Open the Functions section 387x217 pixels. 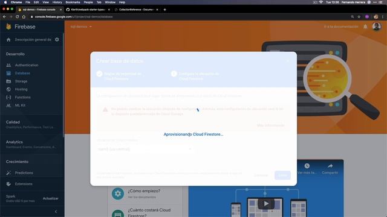23,98
